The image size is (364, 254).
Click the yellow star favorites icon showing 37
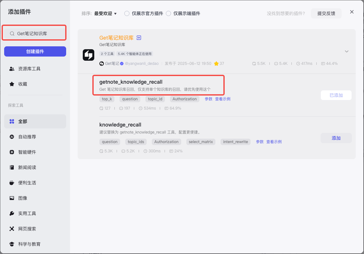click(x=216, y=64)
